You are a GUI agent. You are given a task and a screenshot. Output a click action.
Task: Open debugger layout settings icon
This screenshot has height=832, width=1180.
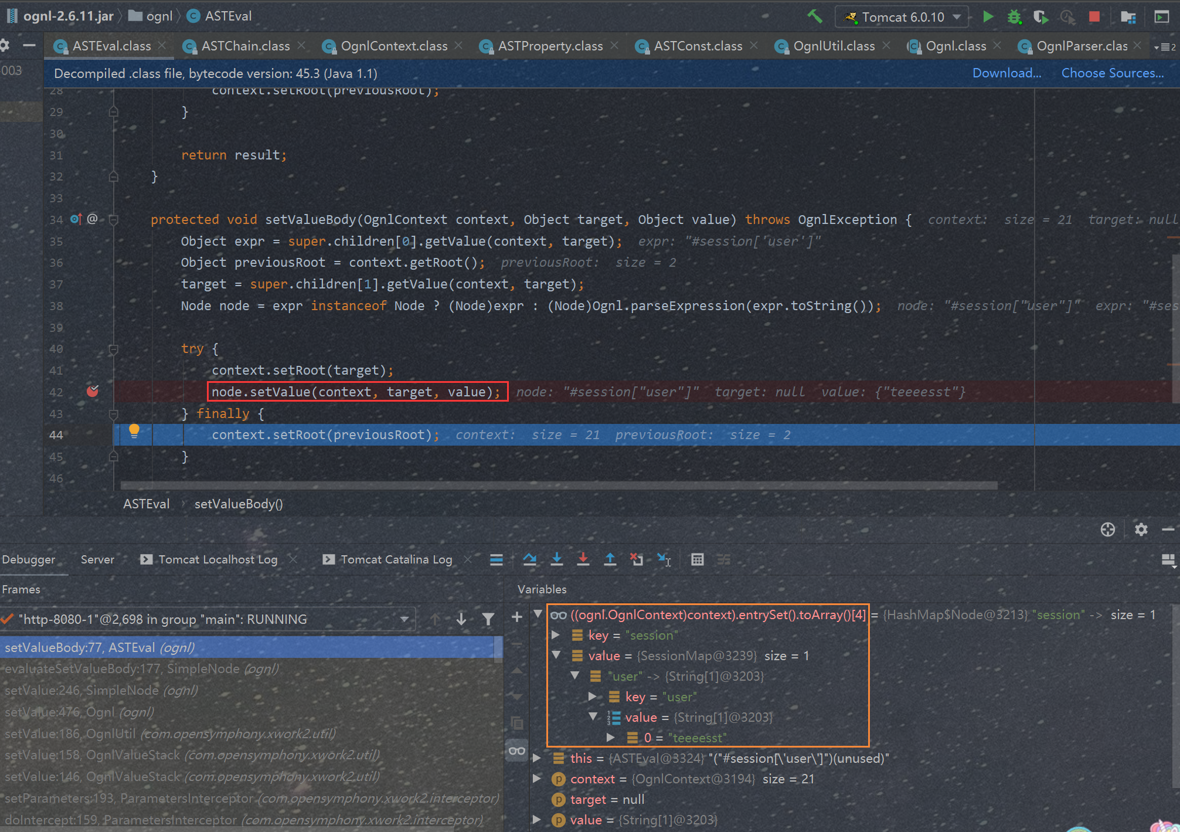click(x=1169, y=561)
